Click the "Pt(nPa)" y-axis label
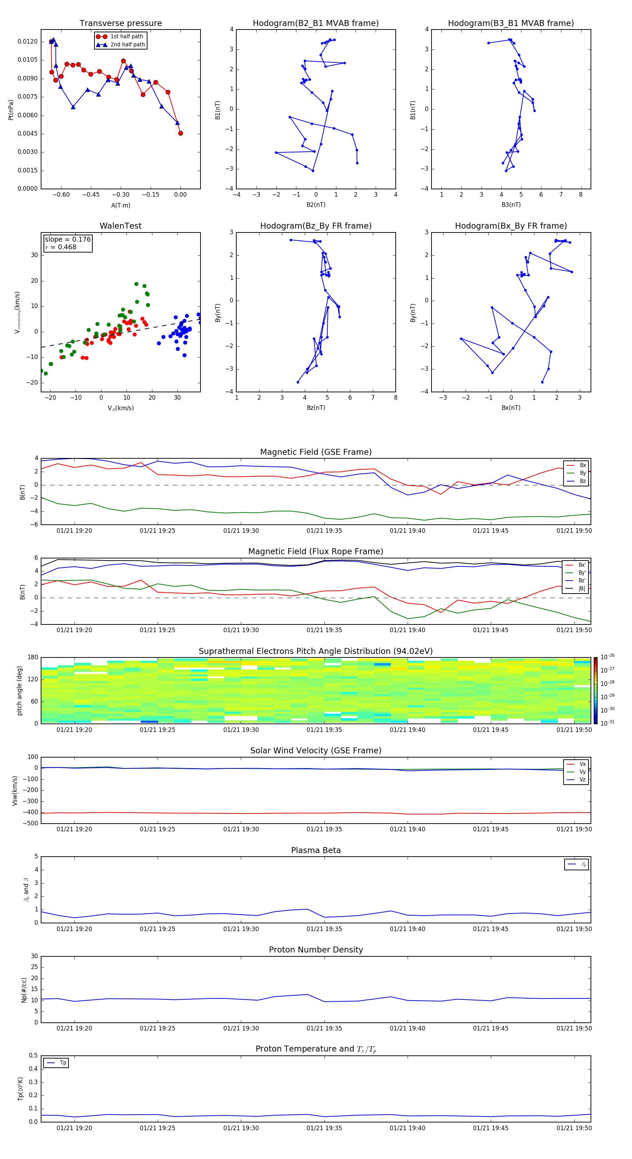The image size is (632, 1159). [x=11, y=110]
